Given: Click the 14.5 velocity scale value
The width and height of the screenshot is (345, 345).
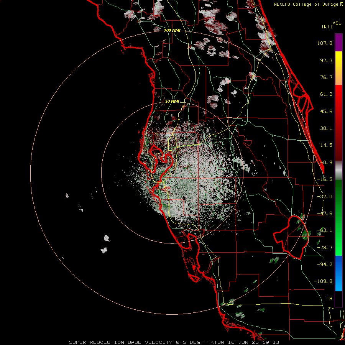Looking at the screenshot, I should point(326,145).
